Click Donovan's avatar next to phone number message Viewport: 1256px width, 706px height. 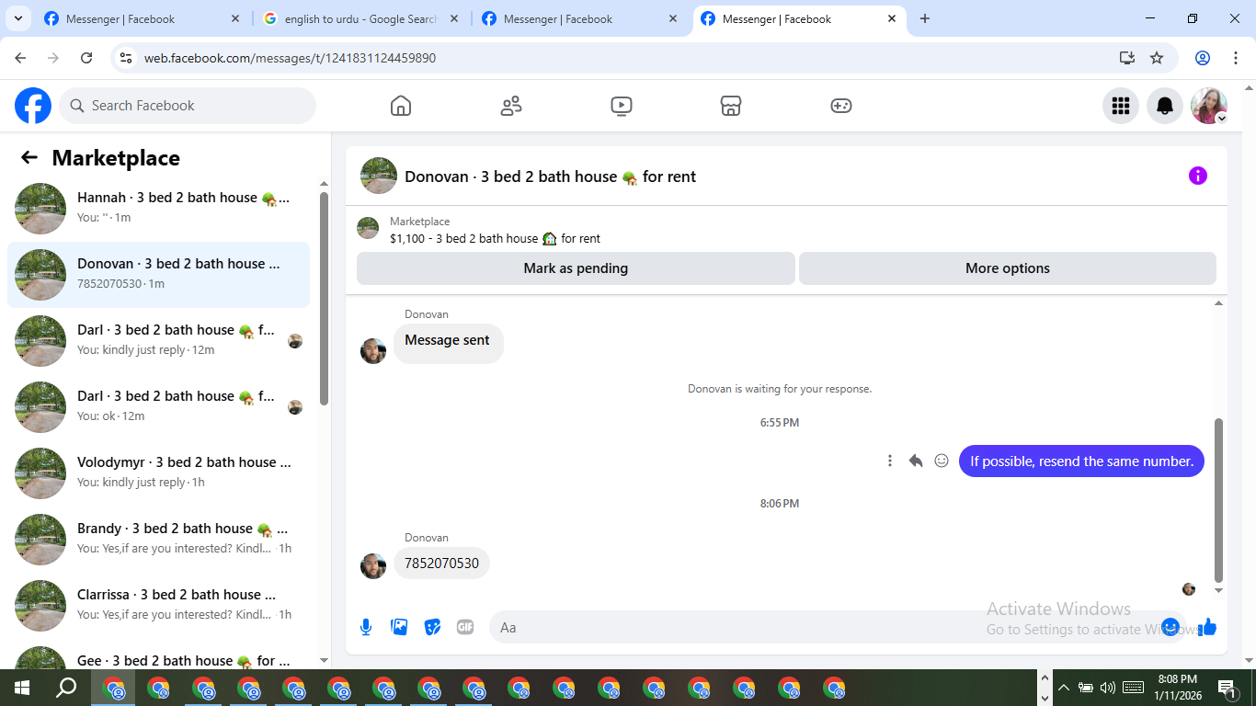pos(373,565)
